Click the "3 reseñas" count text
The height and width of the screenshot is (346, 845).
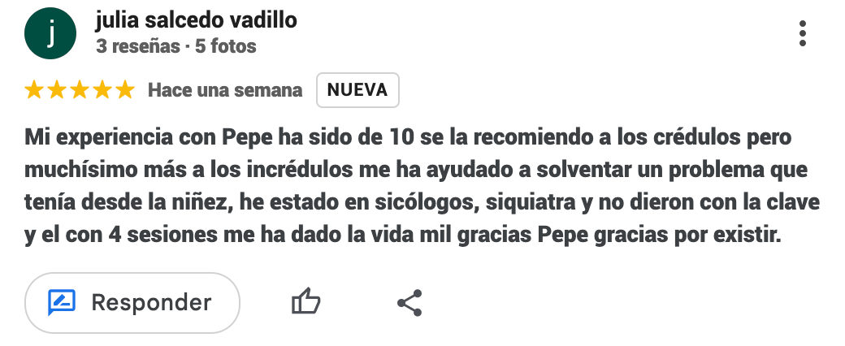coord(137,46)
